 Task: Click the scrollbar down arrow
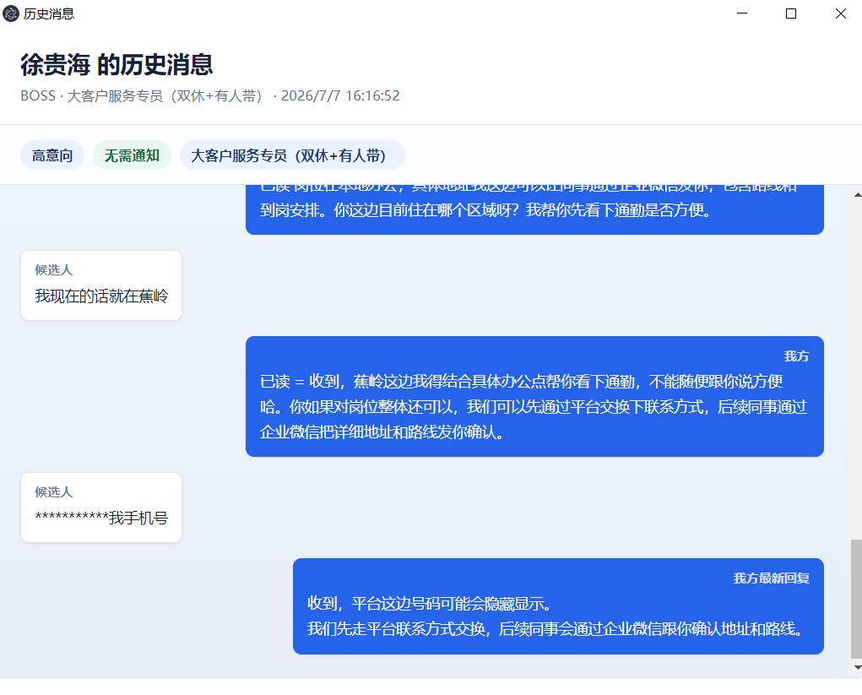click(856, 667)
